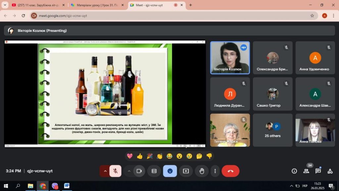
Task: Show the participants list with 34 people
Action: pos(306,171)
